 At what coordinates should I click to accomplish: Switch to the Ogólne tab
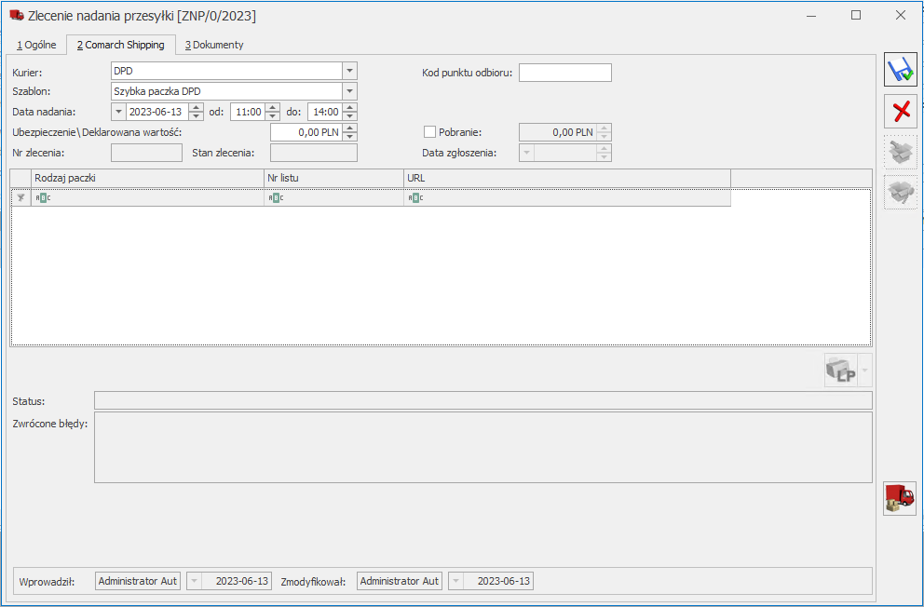click(x=36, y=45)
